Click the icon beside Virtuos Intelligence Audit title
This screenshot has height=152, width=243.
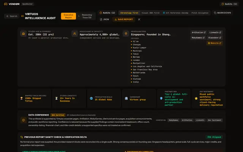(x=22, y=16)
